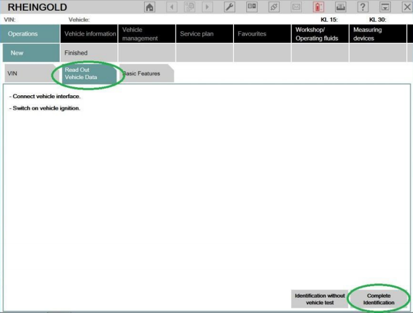Open the Favourites tab
The height and width of the screenshot is (313, 413).
coord(263,34)
